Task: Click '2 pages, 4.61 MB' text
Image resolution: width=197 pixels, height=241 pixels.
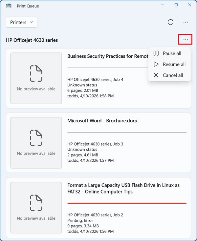Action: click(x=83, y=155)
